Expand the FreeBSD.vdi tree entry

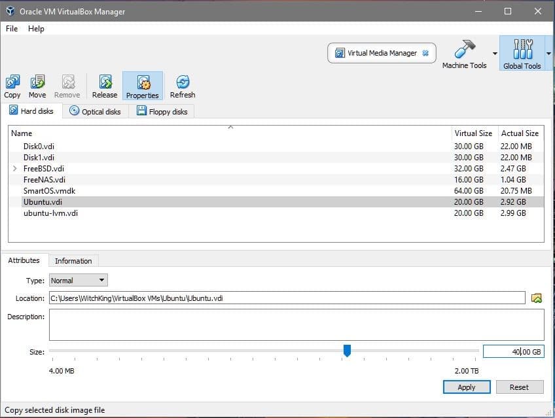(x=15, y=169)
